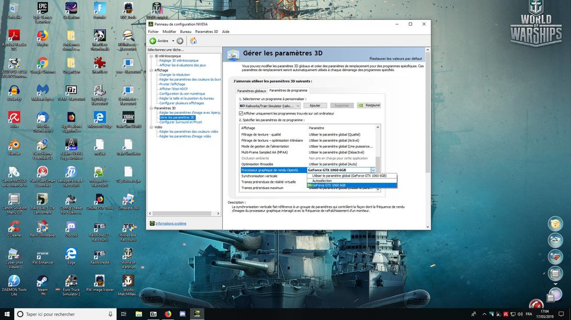Switch to the Paramètres globaux tab
571x320 pixels.
(x=251, y=91)
